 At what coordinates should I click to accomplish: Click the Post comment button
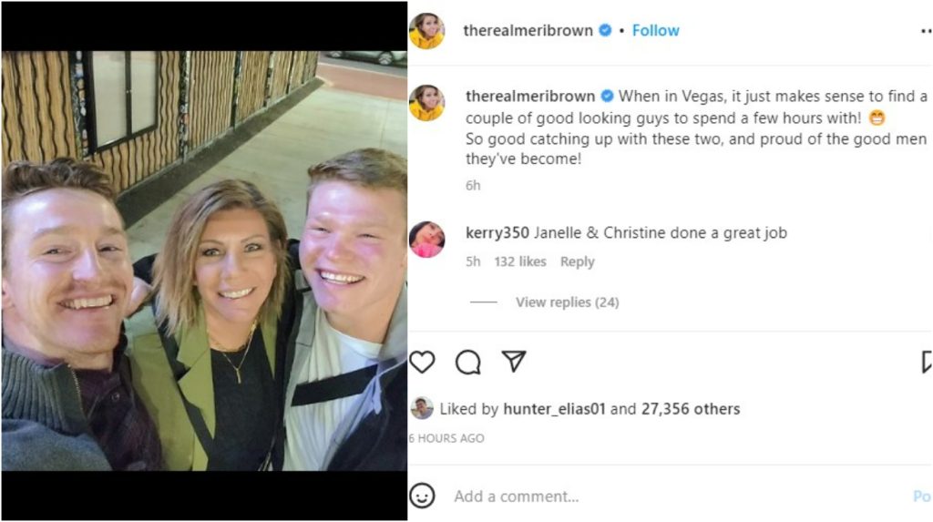coord(921,496)
